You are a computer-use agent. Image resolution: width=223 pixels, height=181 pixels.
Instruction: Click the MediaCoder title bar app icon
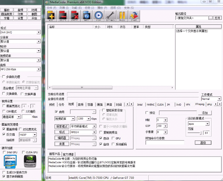point(47,2)
